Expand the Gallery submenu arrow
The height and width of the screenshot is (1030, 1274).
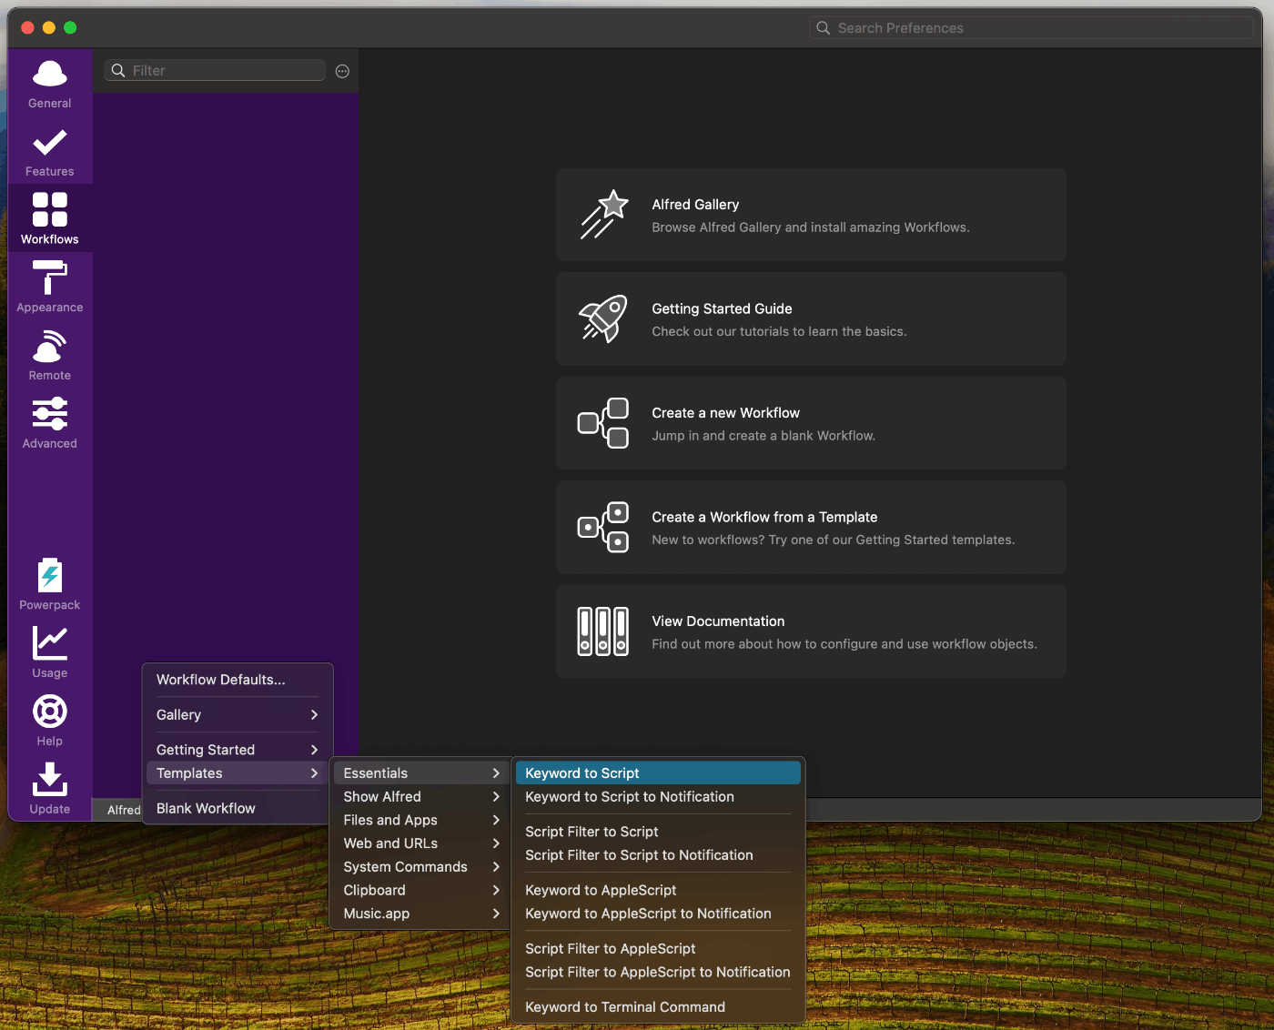[x=315, y=715]
